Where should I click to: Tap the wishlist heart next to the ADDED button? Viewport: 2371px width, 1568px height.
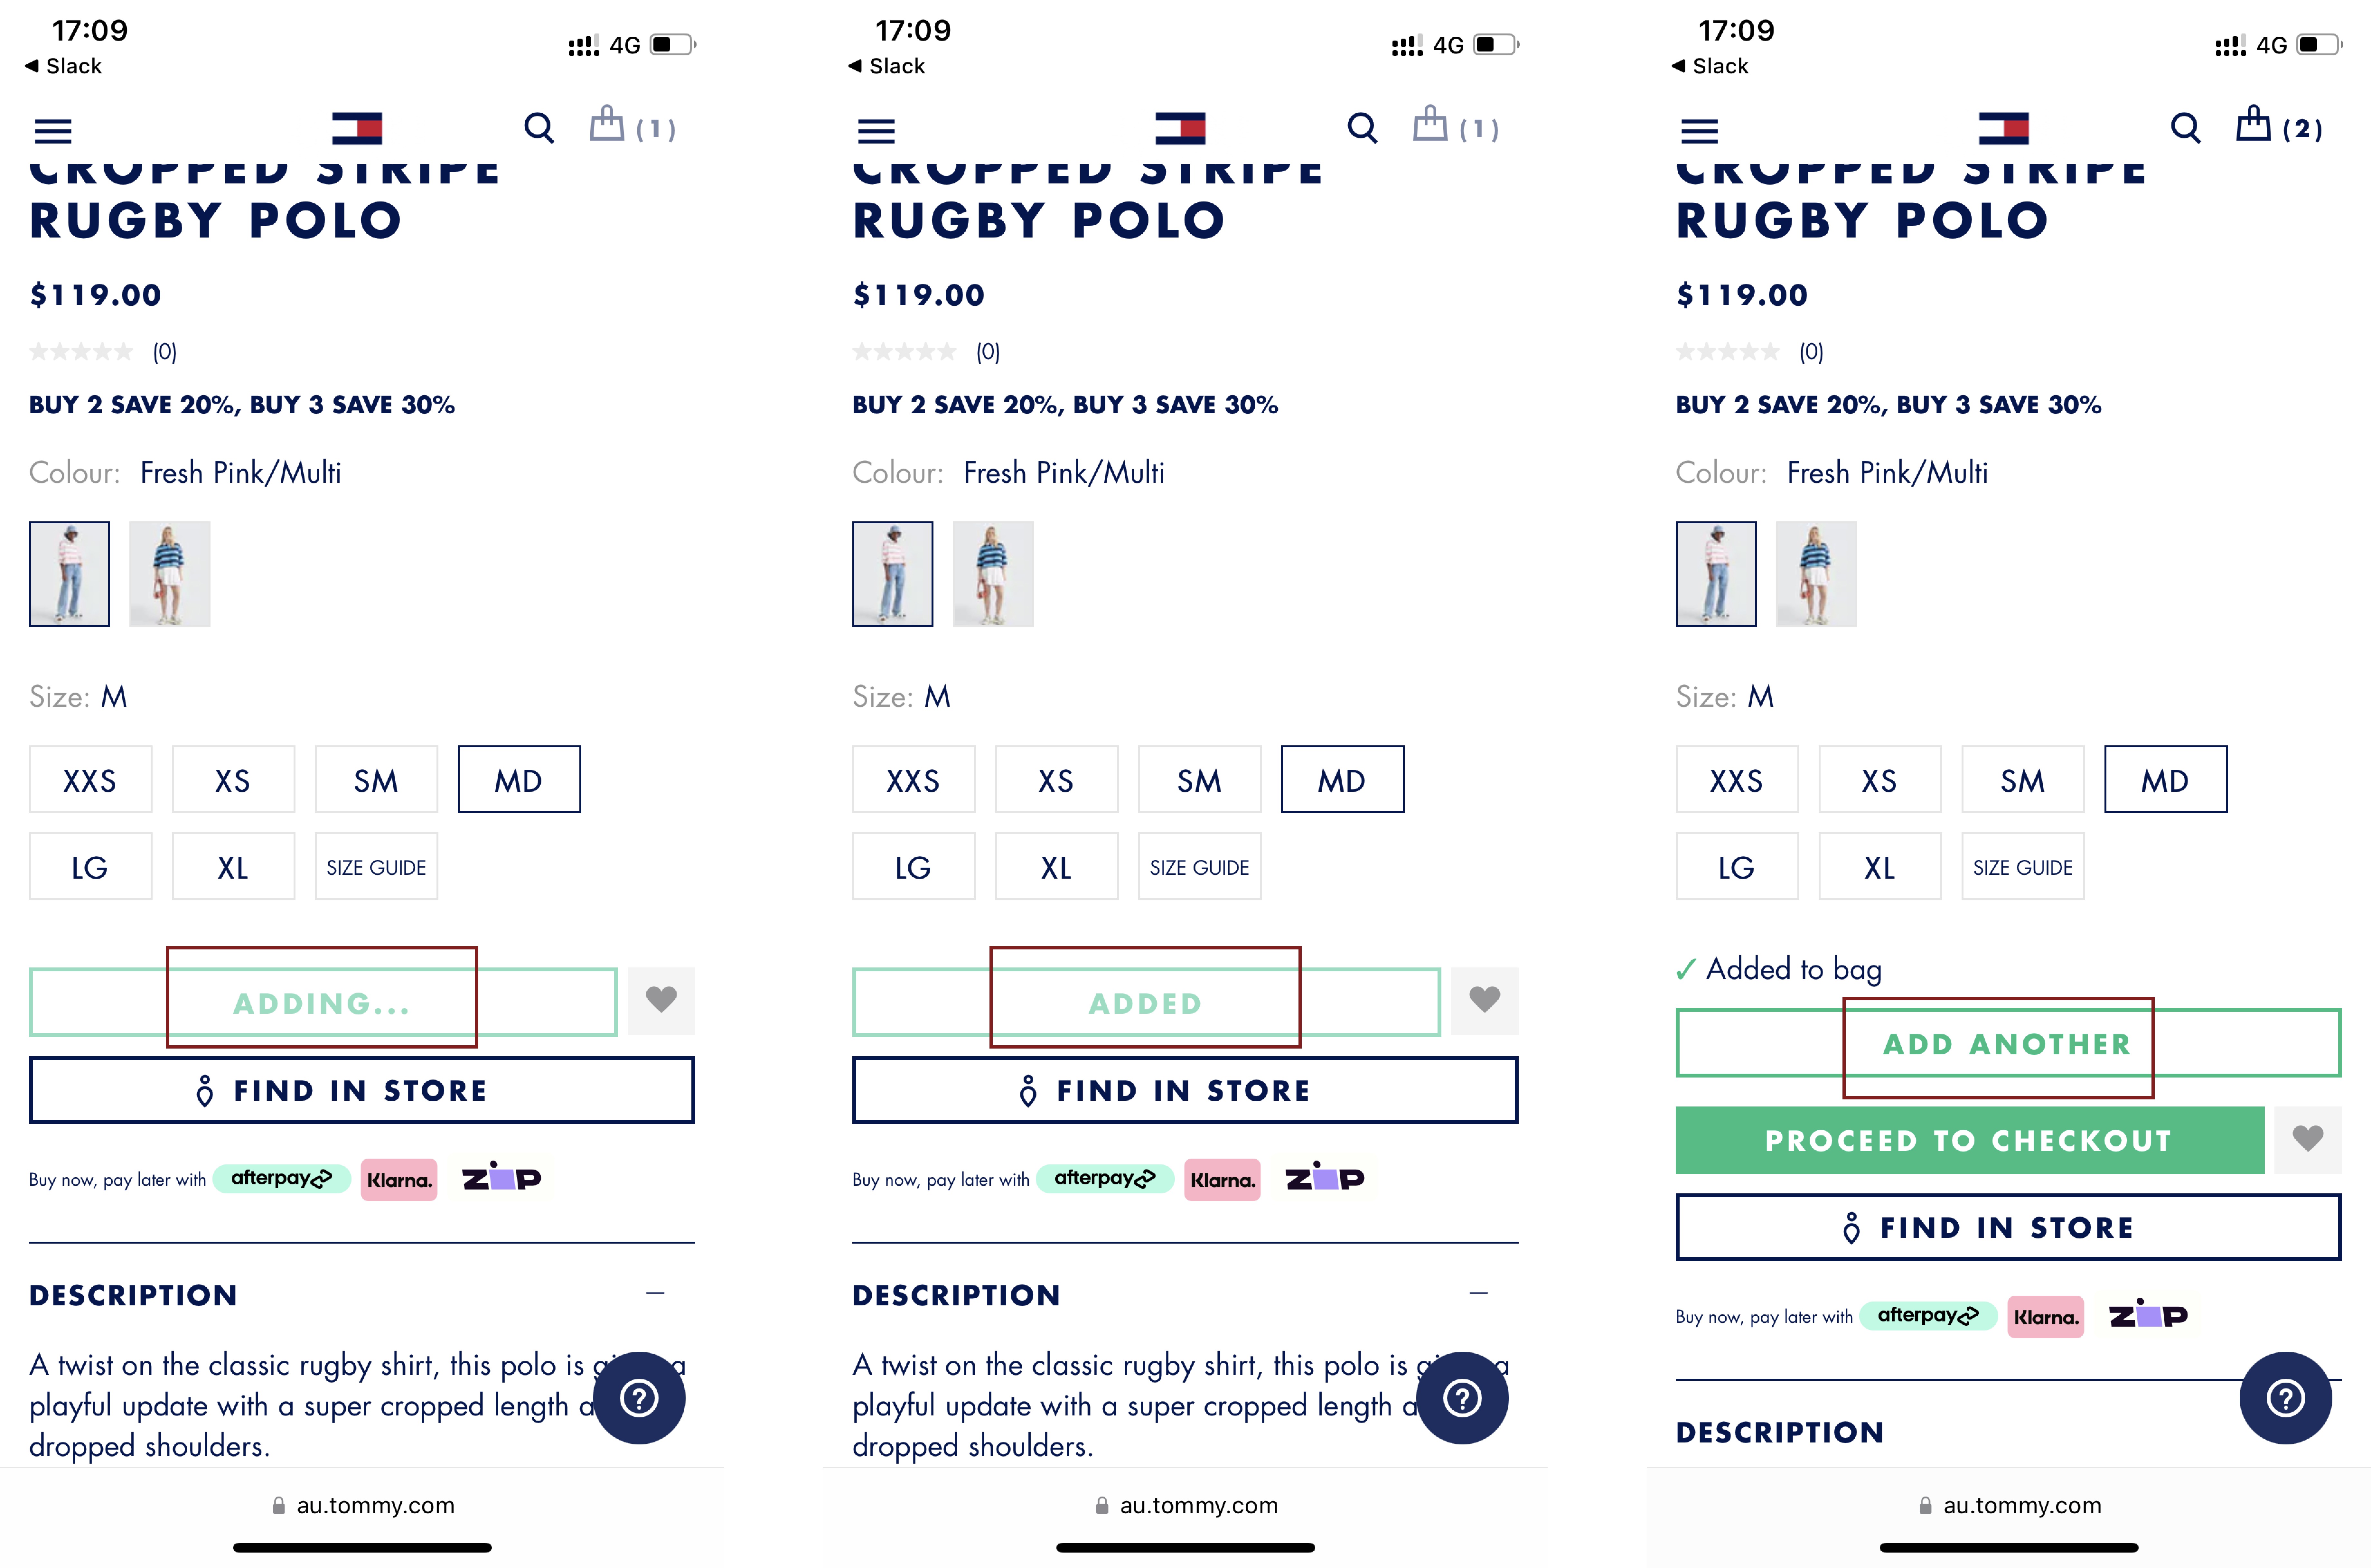1484,1000
